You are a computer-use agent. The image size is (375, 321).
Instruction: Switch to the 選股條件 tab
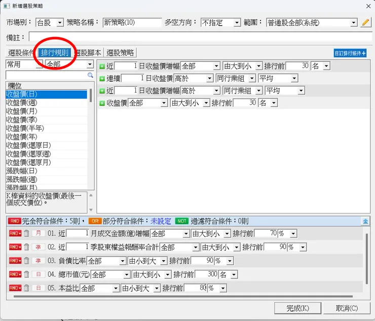point(21,53)
